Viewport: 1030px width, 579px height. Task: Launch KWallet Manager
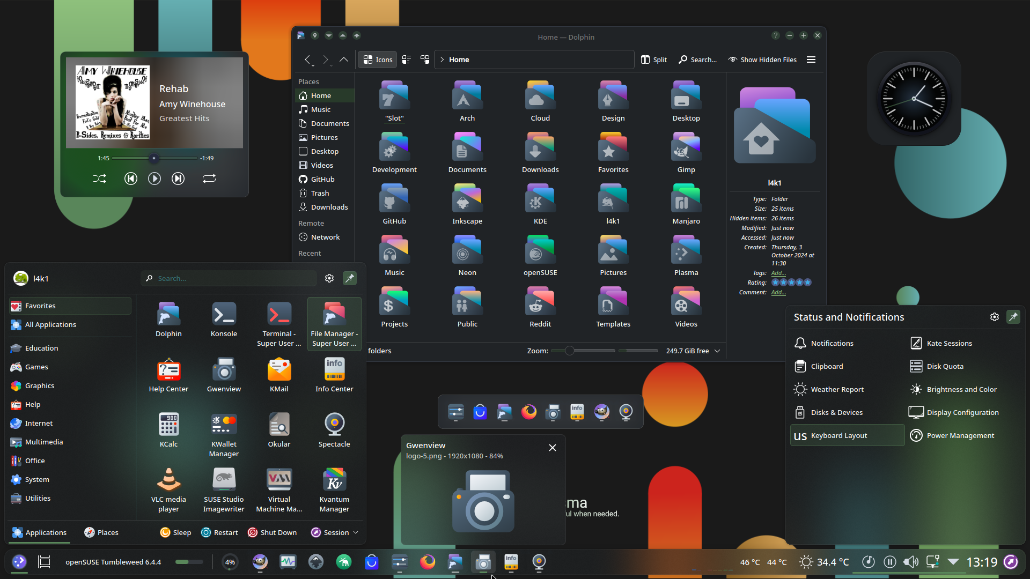pyautogui.click(x=224, y=435)
